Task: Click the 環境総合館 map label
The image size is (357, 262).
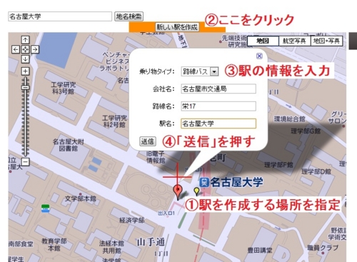Action: click(289, 119)
